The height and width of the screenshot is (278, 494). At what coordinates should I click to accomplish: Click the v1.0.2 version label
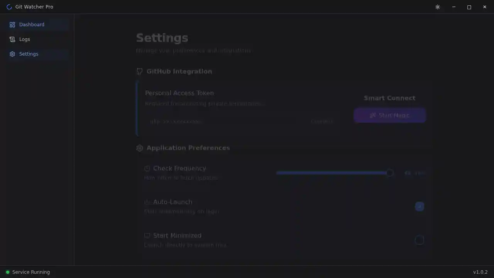pos(480,272)
